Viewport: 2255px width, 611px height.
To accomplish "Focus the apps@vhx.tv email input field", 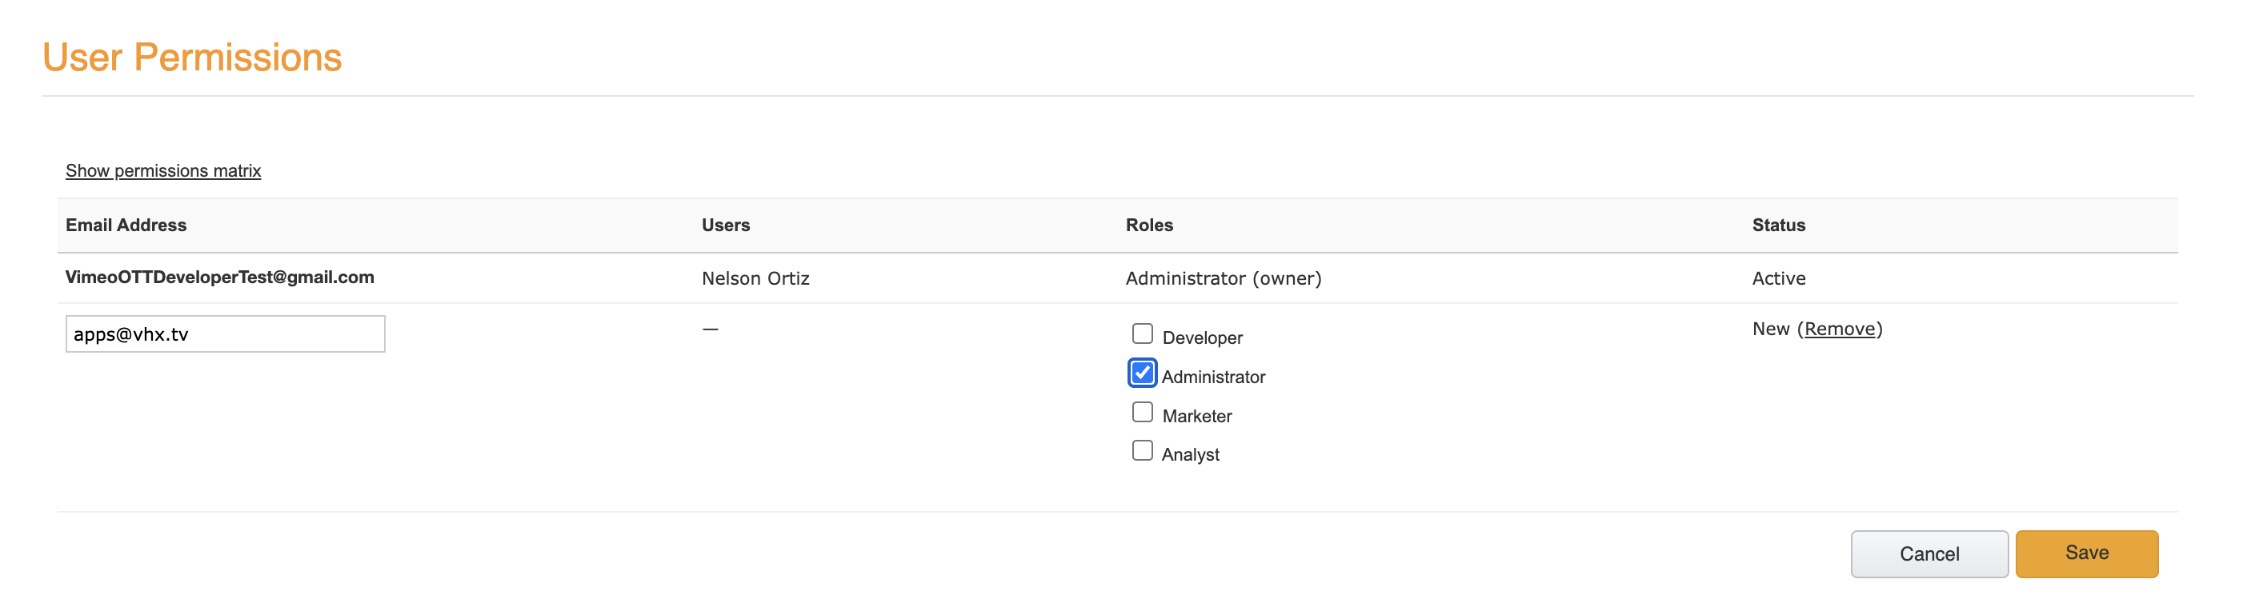I will click(x=225, y=334).
